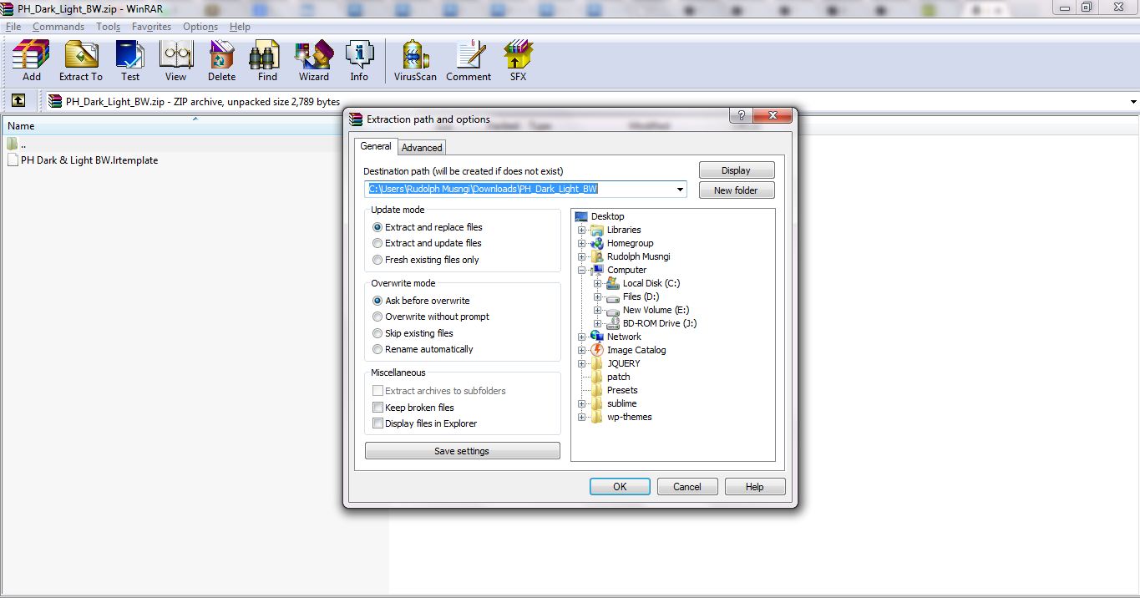This screenshot has width=1140, height=598.
Task: Click the OK button
Action: pos(620,487)
